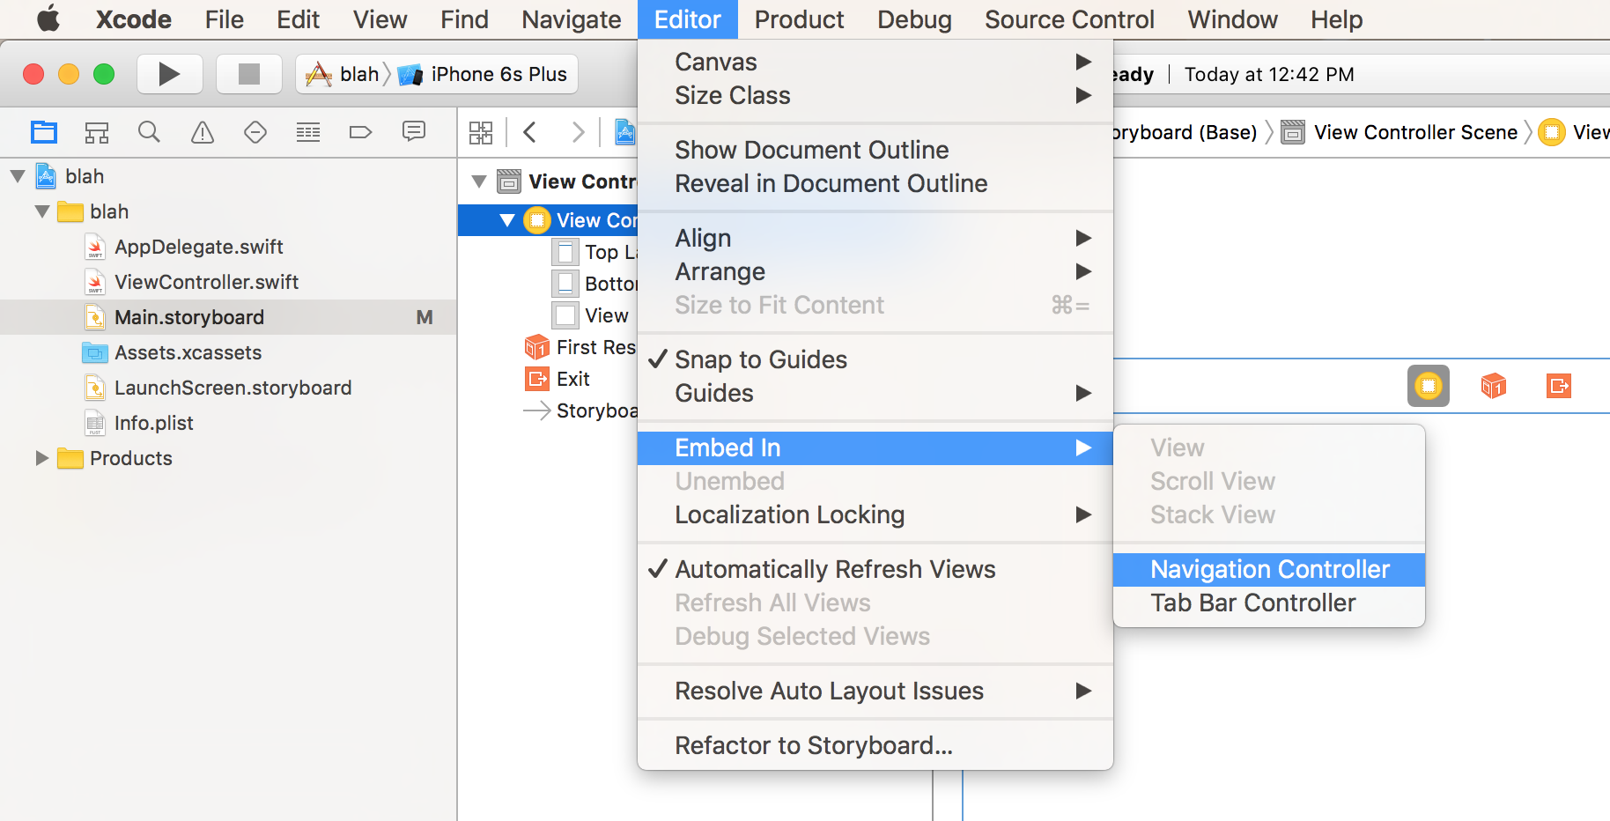Image resolution: width=1610 pixels, height=821 pixels.
Task: Collapse the blah project root triangle
Action: 18,176
